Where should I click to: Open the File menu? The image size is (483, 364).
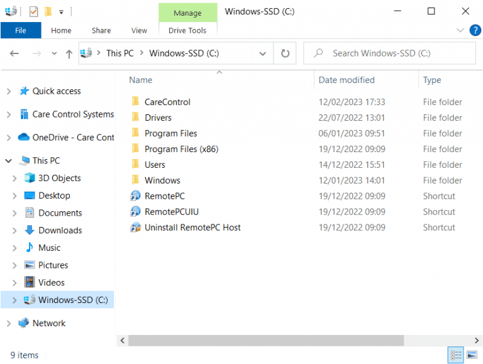click(x=21, y=30)
